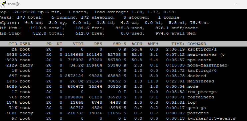
Task: Click the PID column header
Action: 13,44
